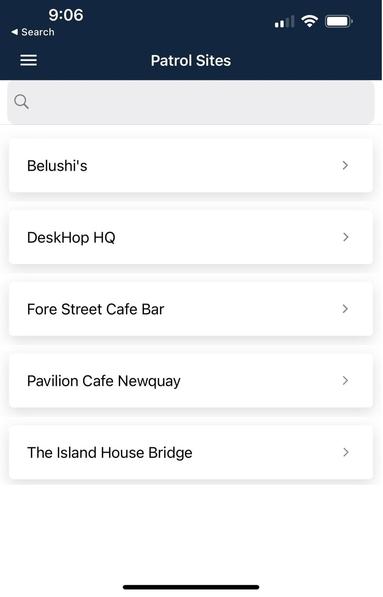383x597 pixels.
Task: Expand the DeskHop HQ row chevron
Action: point(345,237)
